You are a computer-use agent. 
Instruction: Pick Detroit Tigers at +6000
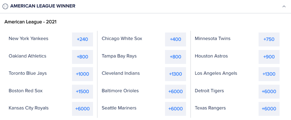[x=269, y=91]
